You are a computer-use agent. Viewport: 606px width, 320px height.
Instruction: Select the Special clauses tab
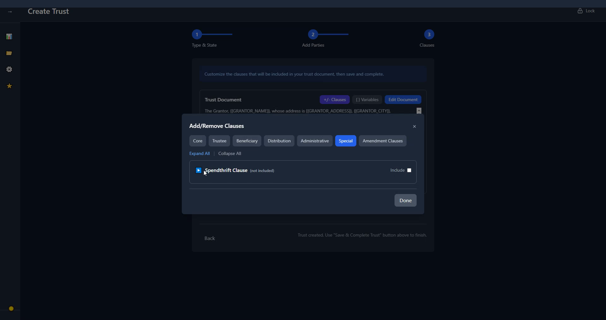coord(346,141)
